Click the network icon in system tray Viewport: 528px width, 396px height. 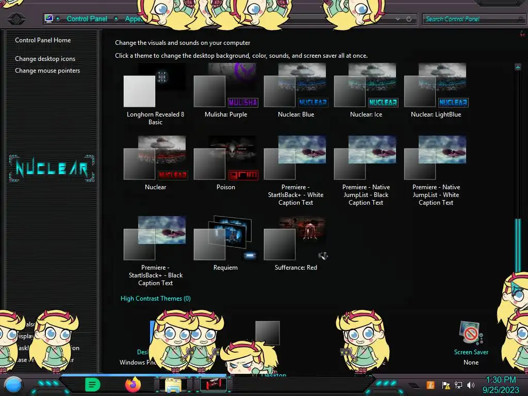click(x=458, y=385)
